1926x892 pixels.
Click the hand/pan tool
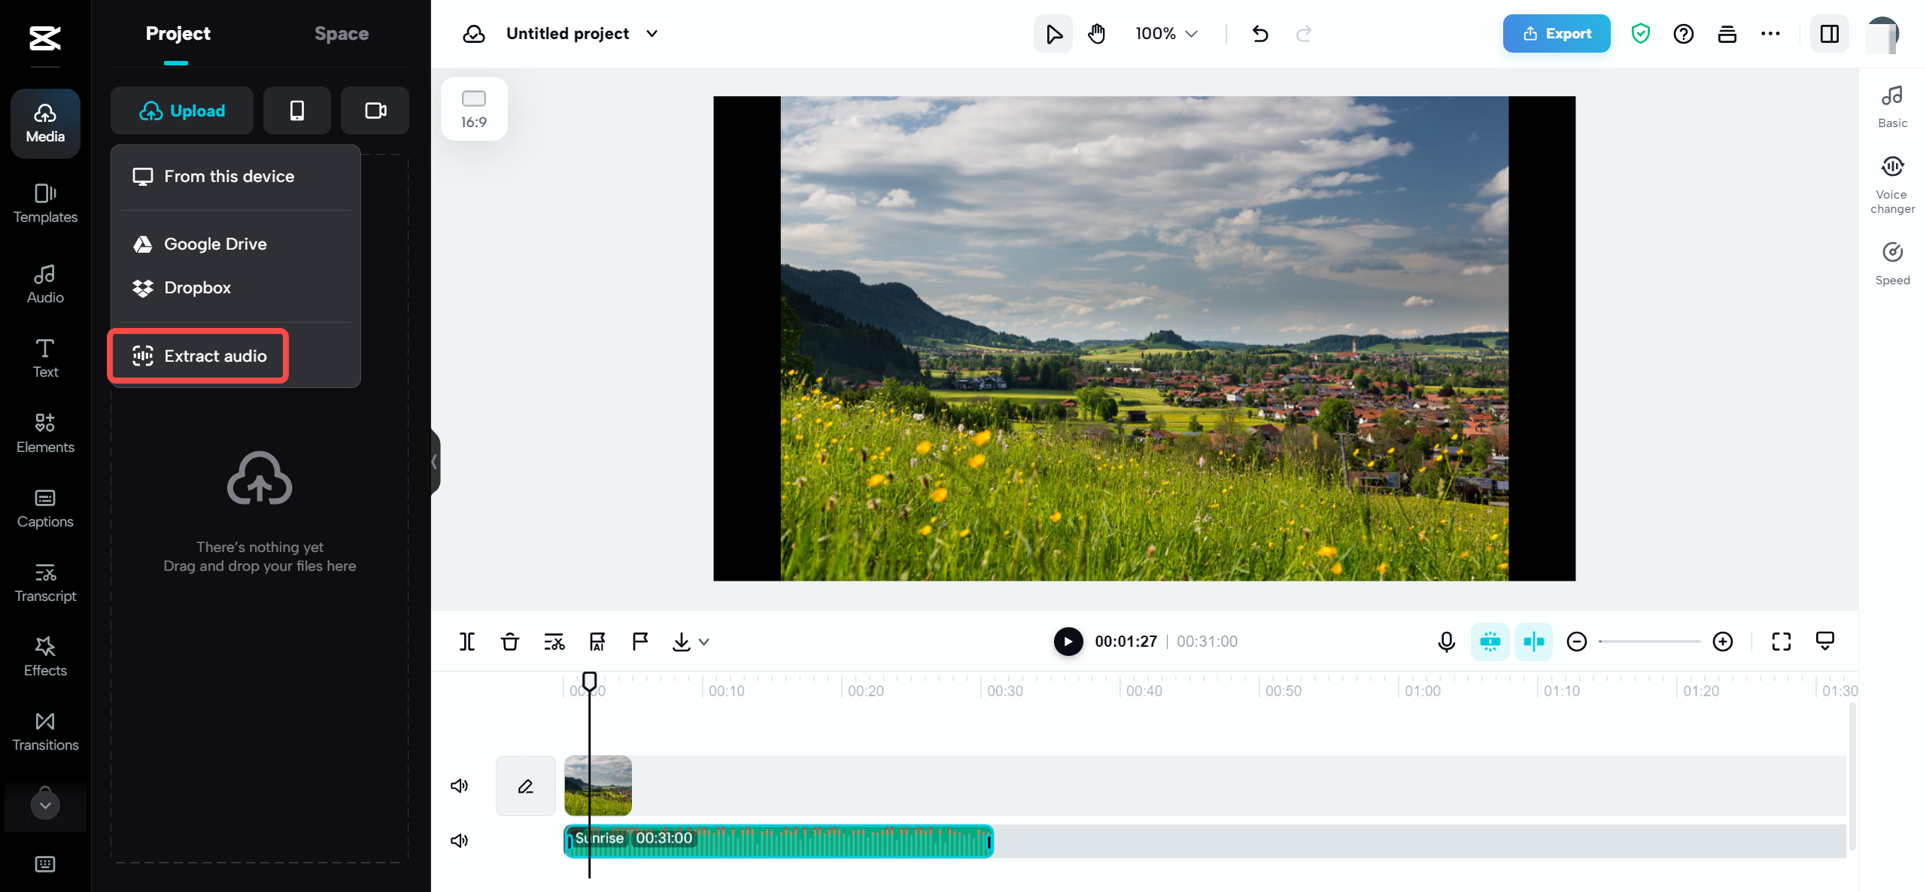(x=1097, y=33)
